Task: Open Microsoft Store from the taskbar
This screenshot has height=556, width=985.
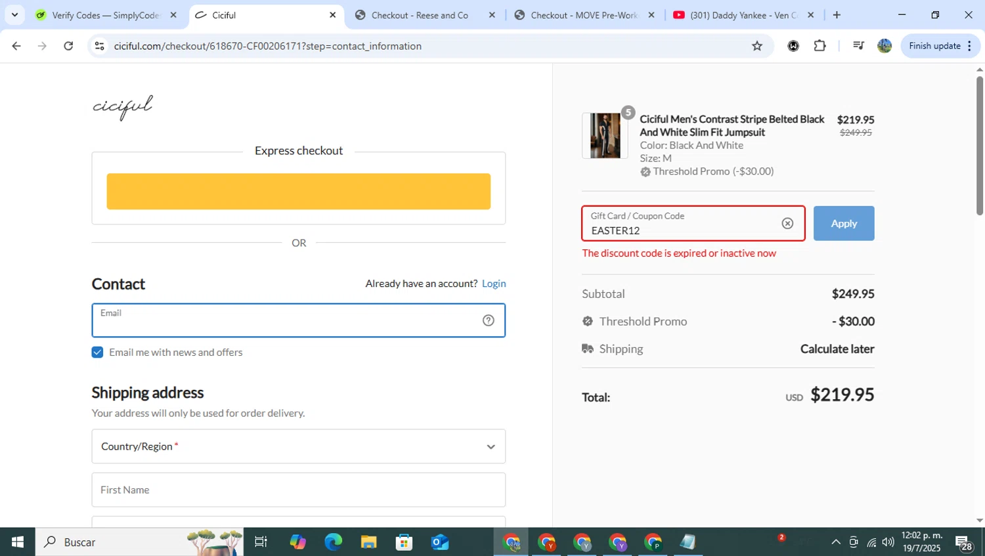Action: tap(405, 542)
